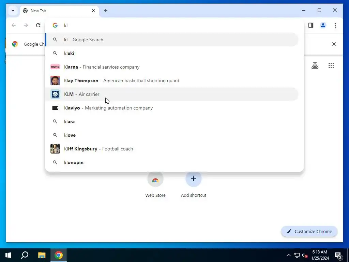Open the Windows Start menu
This screenshot has width=349, height=262.
click(x=8, y=255)
